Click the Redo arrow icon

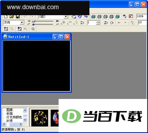coord(31,17)
